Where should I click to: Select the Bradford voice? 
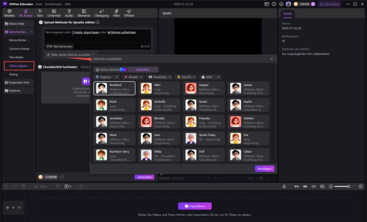(x=114, y=88)
